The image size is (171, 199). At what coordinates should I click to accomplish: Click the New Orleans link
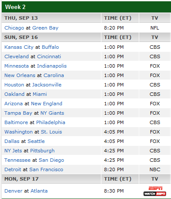point(20,75)
